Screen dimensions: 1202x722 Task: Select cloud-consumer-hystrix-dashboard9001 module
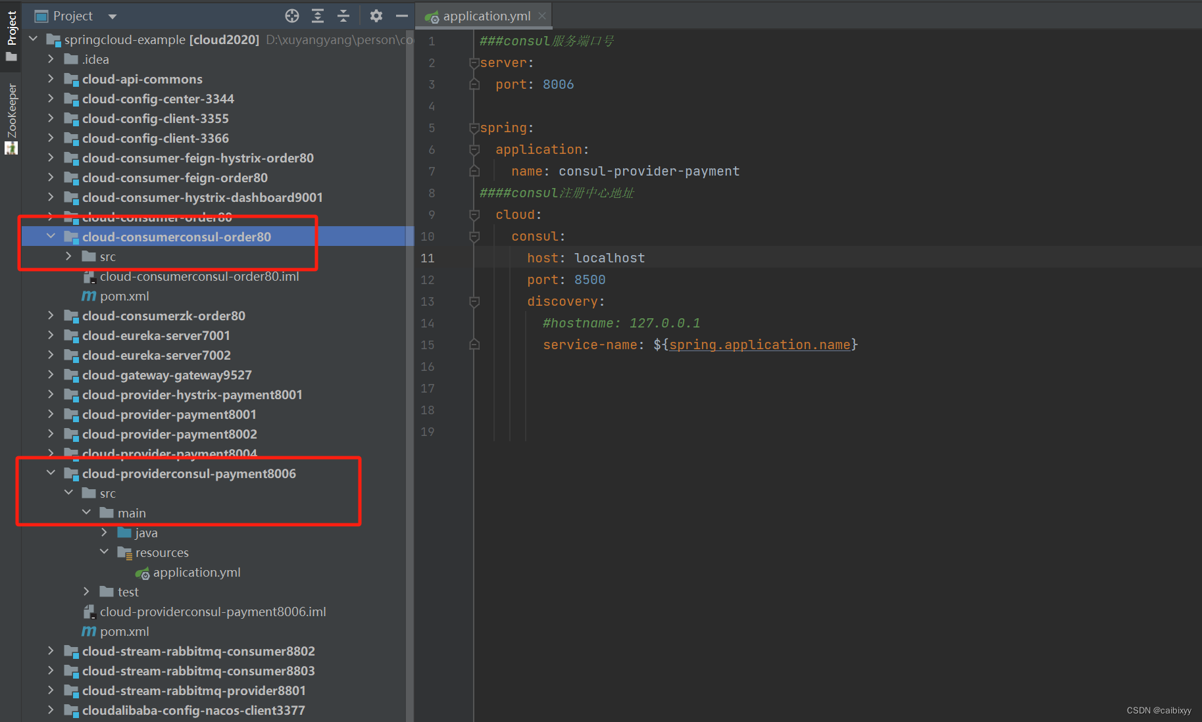point(202,197)
